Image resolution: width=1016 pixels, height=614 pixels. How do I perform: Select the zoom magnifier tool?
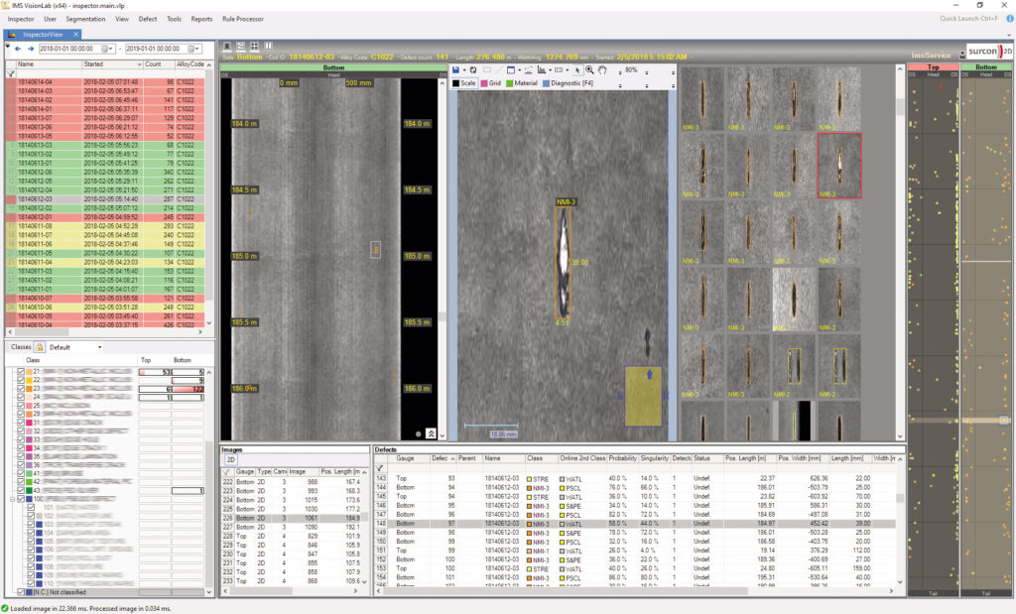(x=589, y=70)
